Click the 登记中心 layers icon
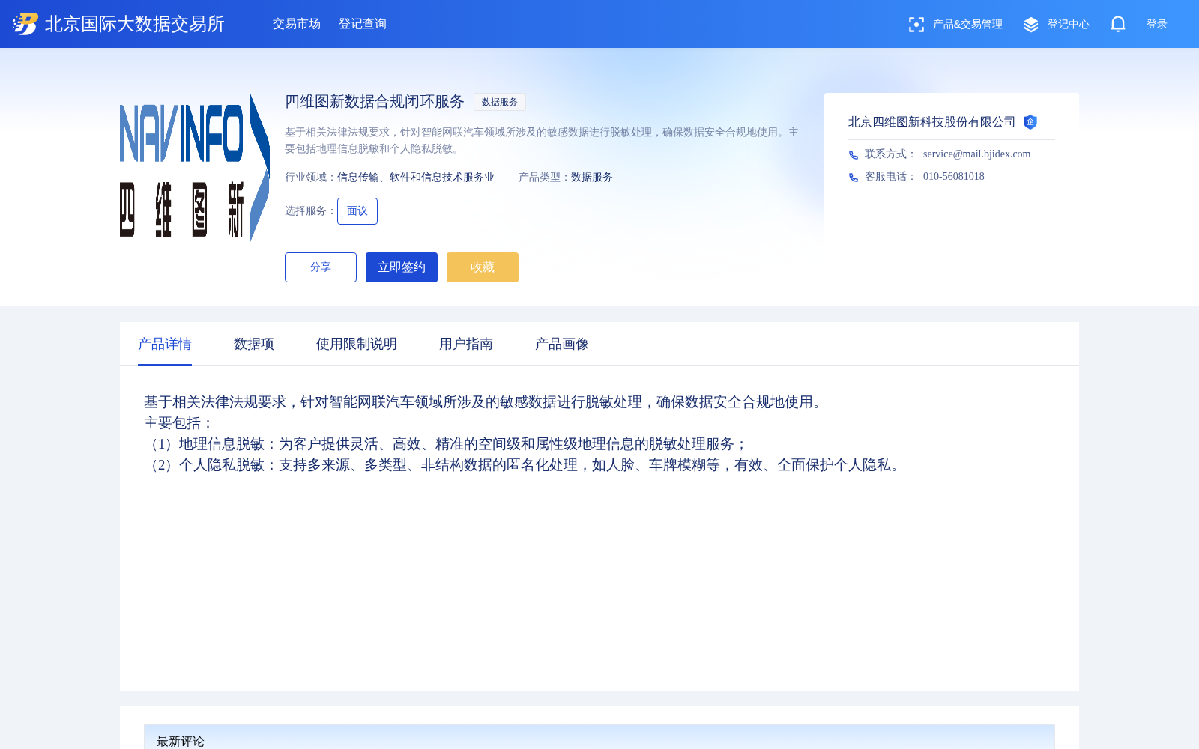 (x=1031, y=25)
